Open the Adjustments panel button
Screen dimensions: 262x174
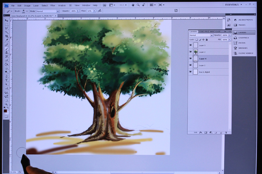coord(244,20)
